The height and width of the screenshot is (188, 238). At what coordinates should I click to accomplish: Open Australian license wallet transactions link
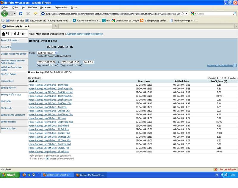click(84, 34)
